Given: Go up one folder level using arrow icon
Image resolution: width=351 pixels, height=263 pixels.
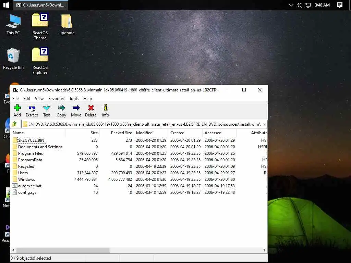Looking at the screenshot, I should point(14,124).
